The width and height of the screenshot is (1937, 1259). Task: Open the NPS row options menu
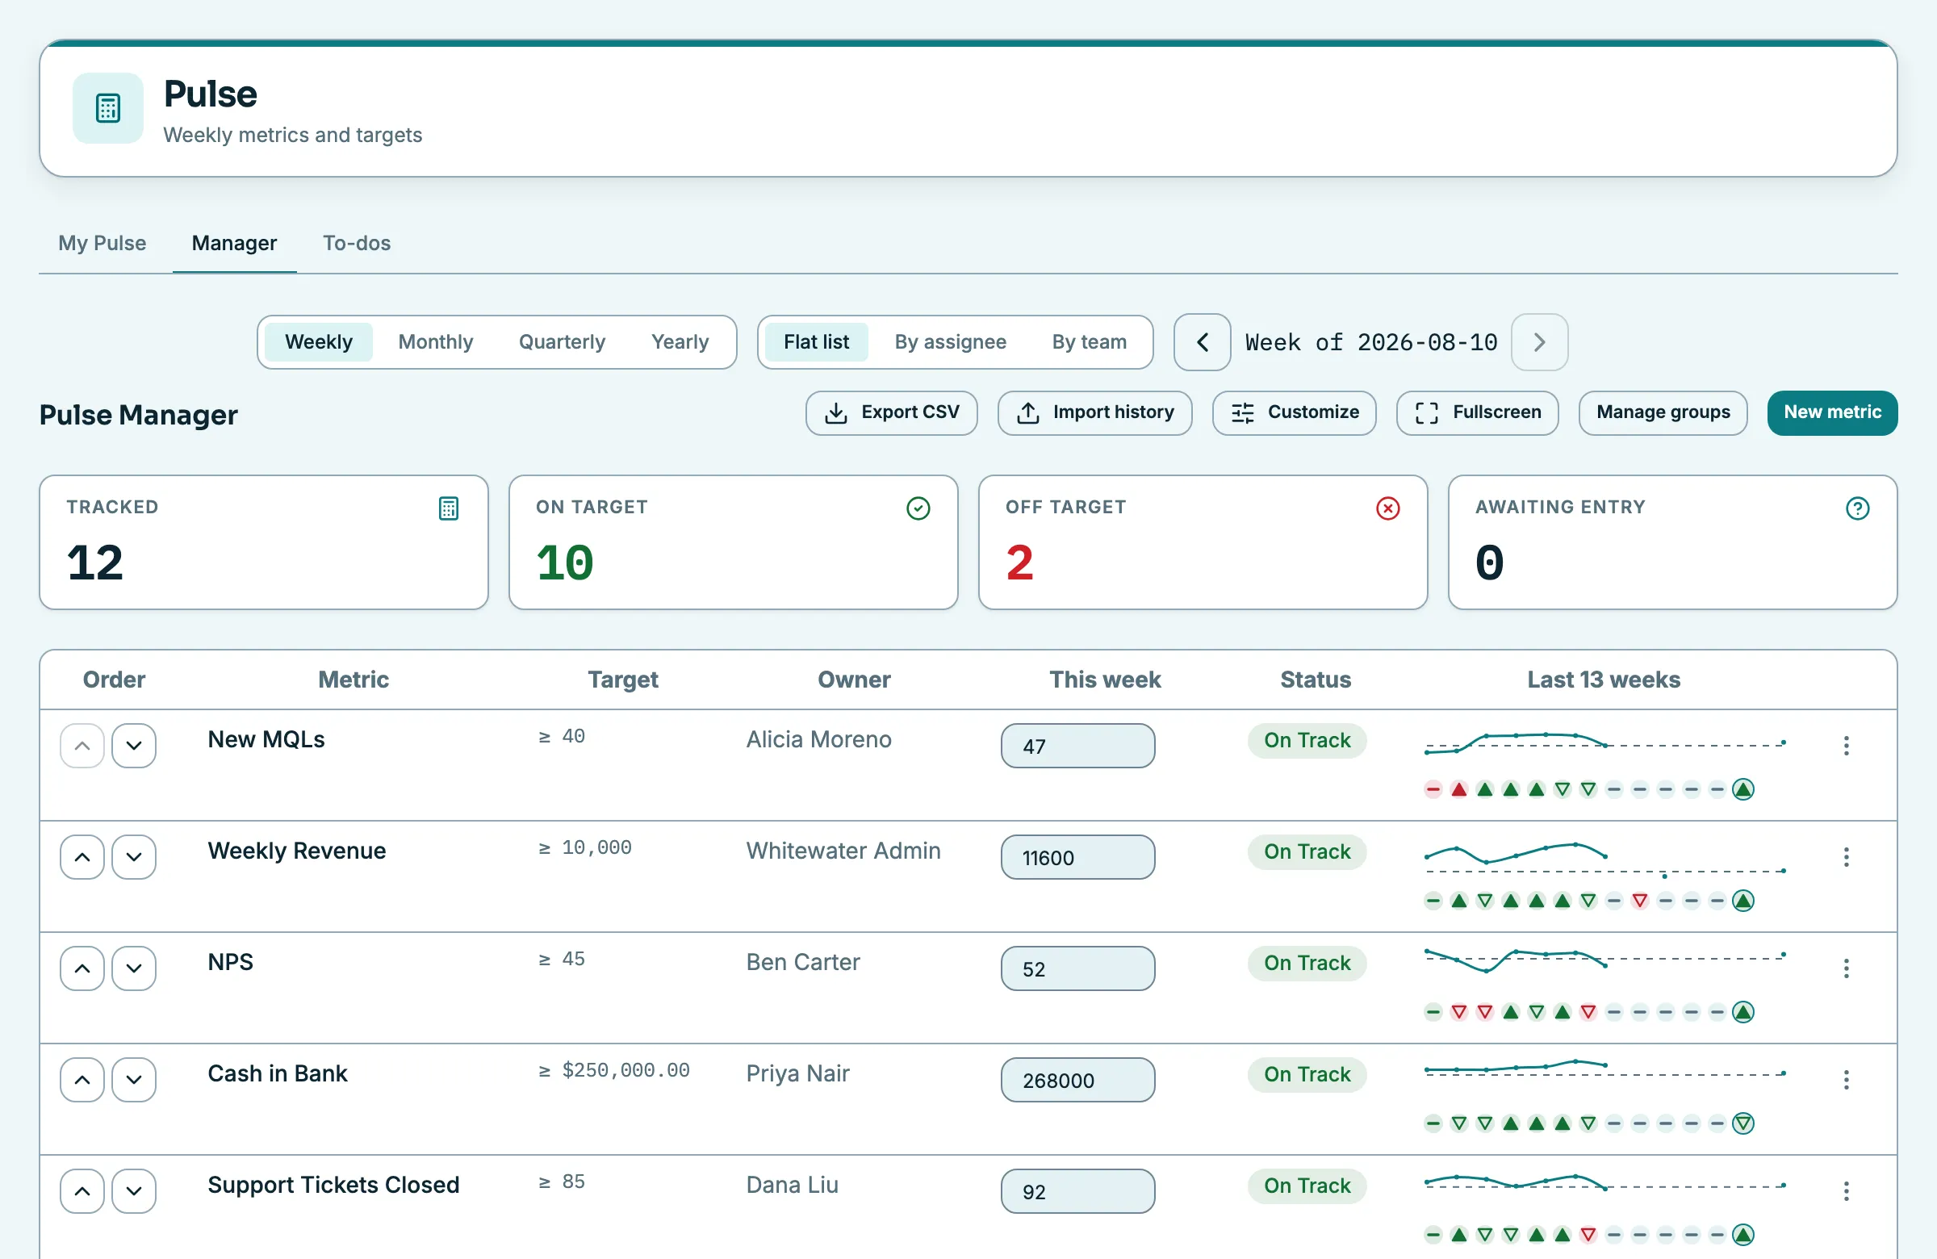[1846, 968]
